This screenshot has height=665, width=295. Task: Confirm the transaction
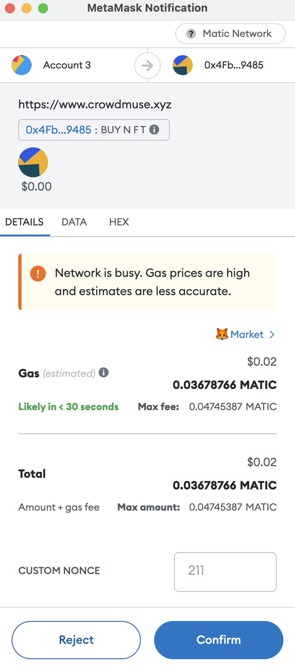pos(219,640)
